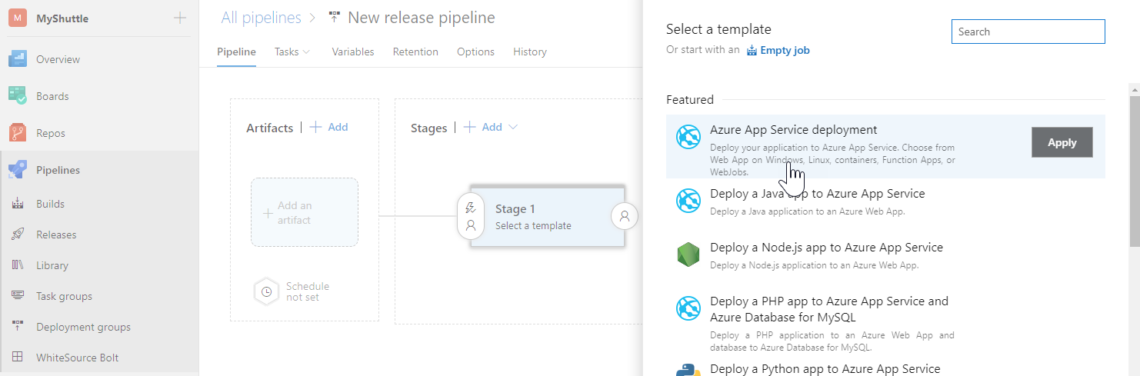Click the Builds icon in sidebar

tap(18, 204)
